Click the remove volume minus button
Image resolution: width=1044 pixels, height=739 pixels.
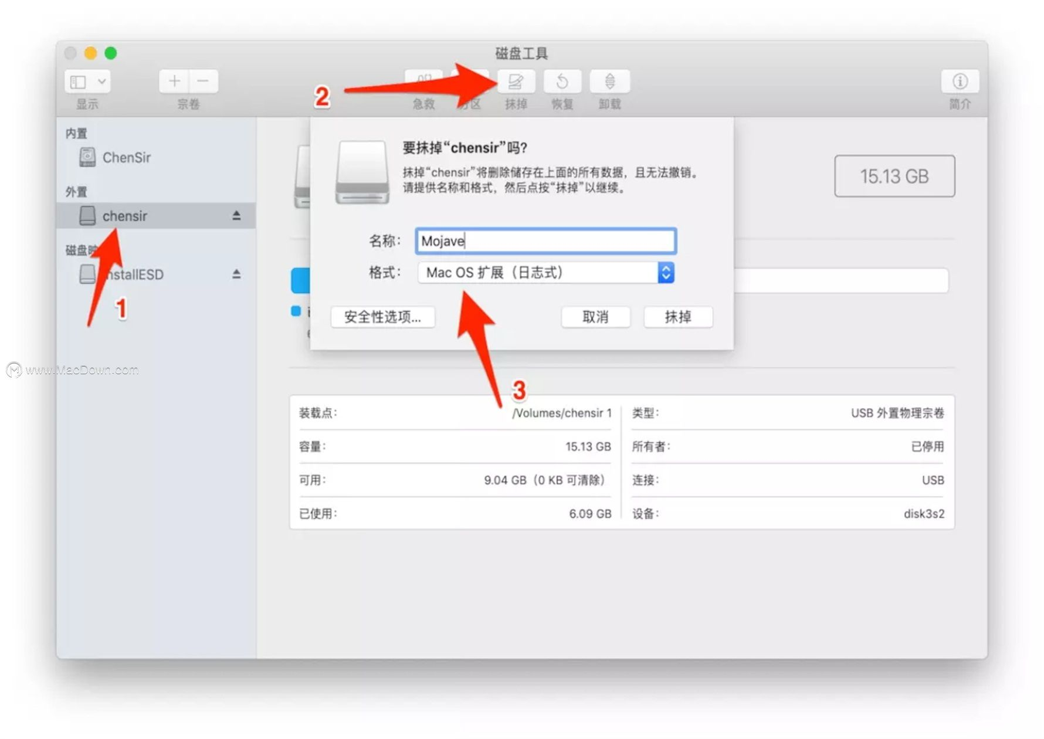[x=203, y=81]
